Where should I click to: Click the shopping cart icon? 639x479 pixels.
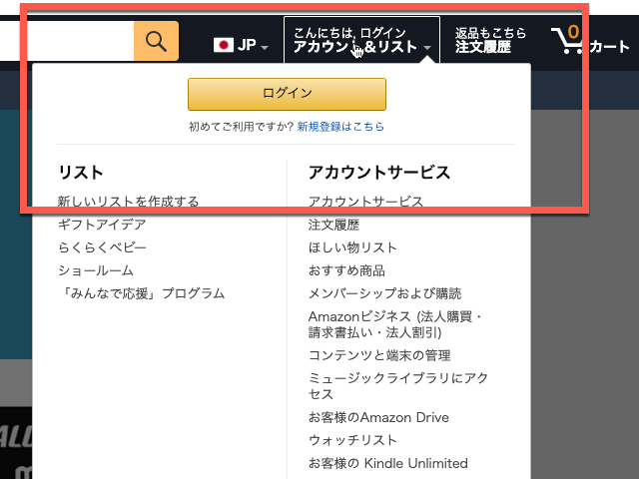pyautogui.click(x=567, y=40)
